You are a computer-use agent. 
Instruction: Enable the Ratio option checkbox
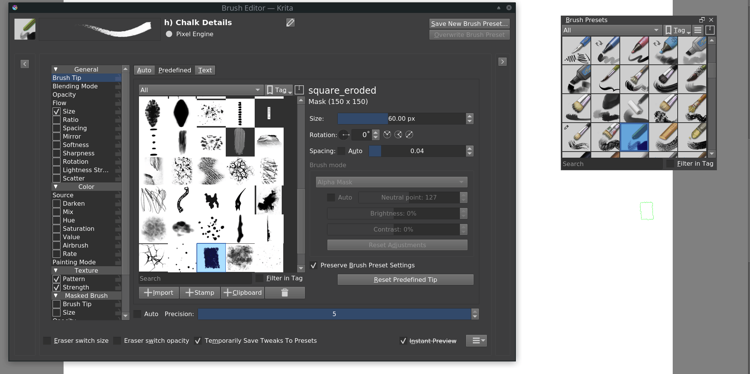[57, 120]
